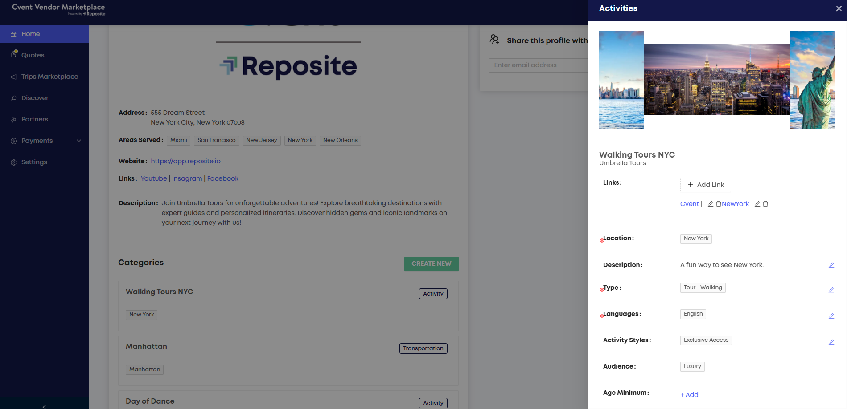Click the Quotes icon with notification dot

14,54
